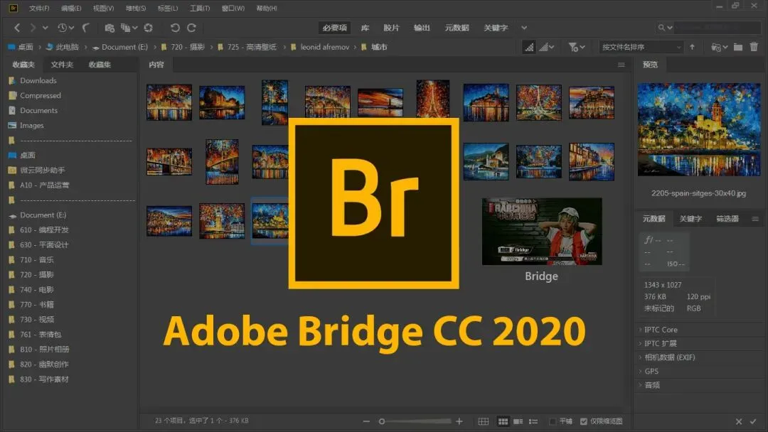Click the lock thumbnail grid icon
Viewport: 768px width, 432px height.
pos(484,421)
